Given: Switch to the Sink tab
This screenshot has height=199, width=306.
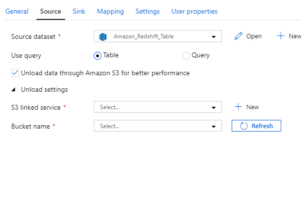Looking at the screenshot, I should [79, 11].
